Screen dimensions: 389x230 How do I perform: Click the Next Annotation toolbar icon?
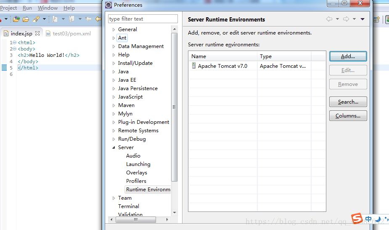(55, 19)
